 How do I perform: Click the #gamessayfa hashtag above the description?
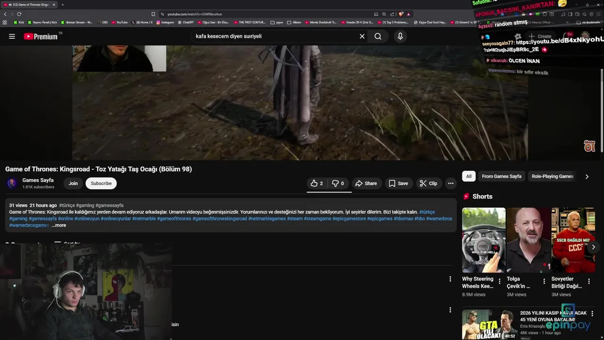click(x=109, y=205)
